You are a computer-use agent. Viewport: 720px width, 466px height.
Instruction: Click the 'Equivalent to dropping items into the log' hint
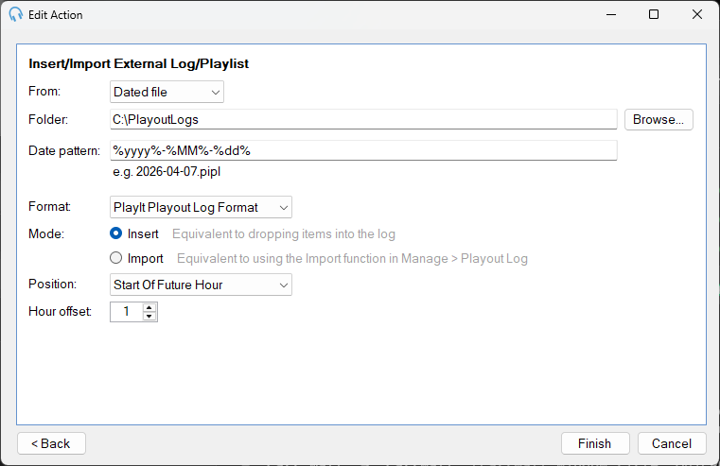point(284,233)
